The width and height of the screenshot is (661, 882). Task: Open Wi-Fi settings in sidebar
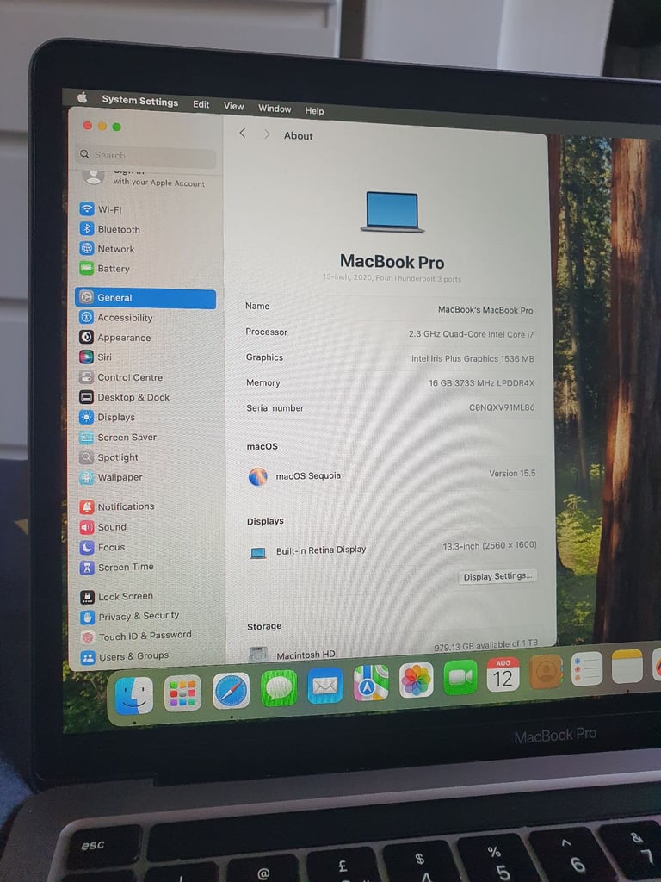101,209
